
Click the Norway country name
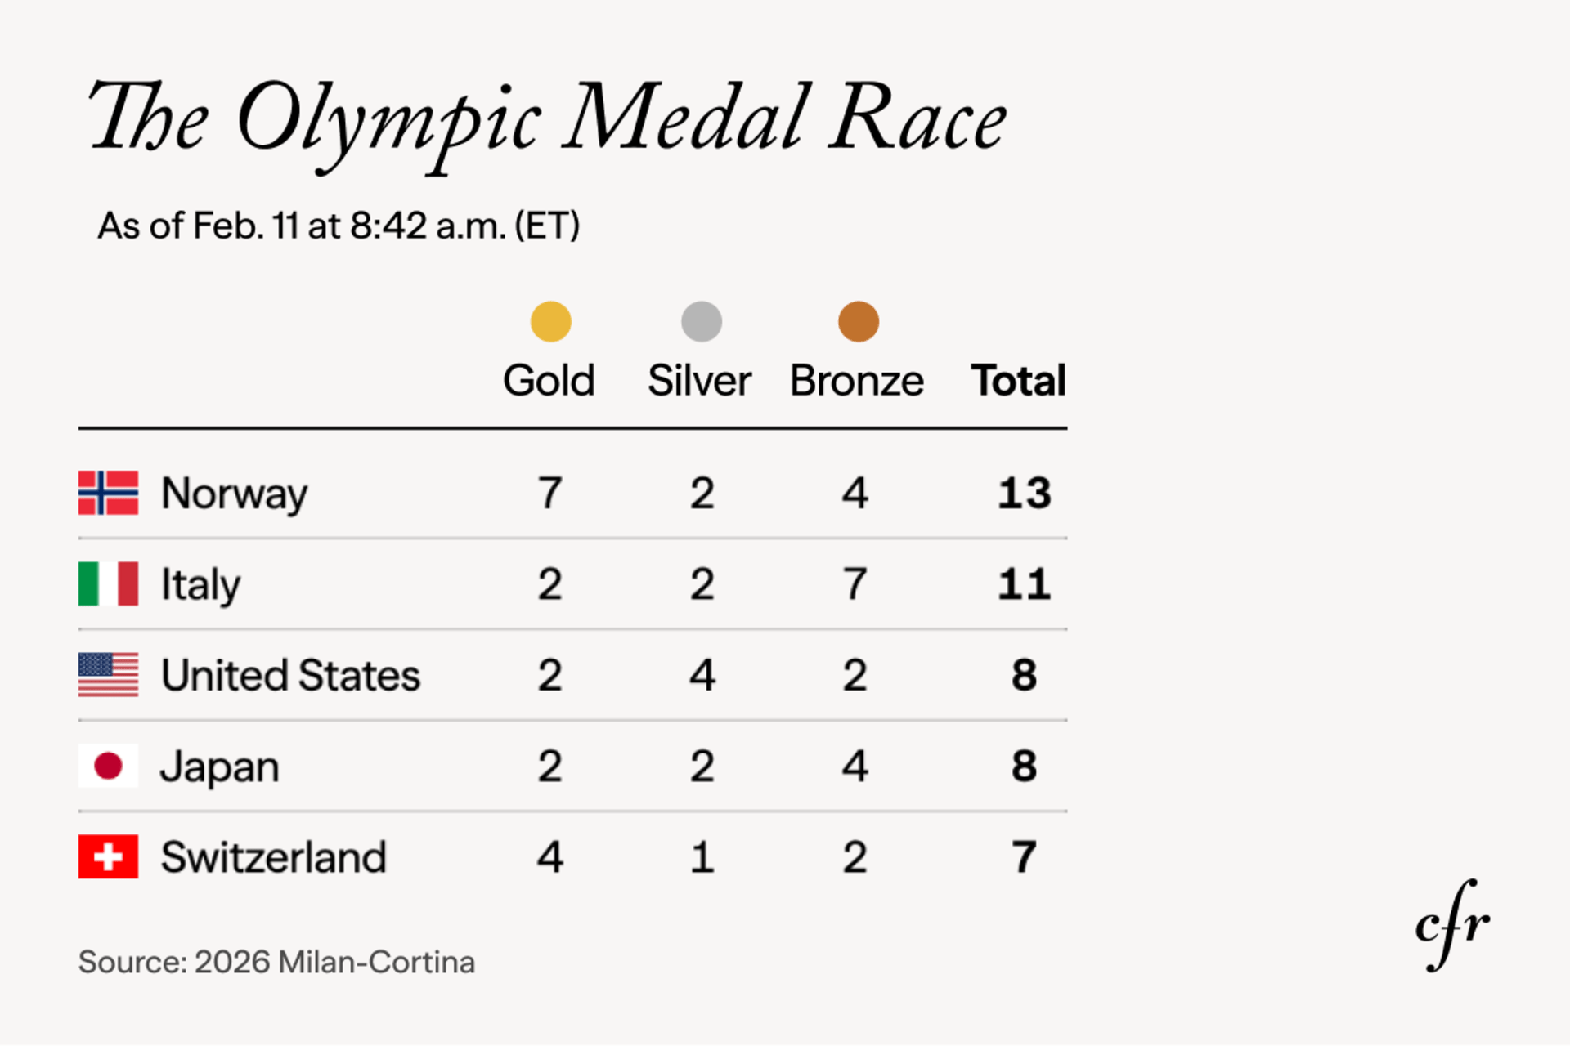[234, 494]
